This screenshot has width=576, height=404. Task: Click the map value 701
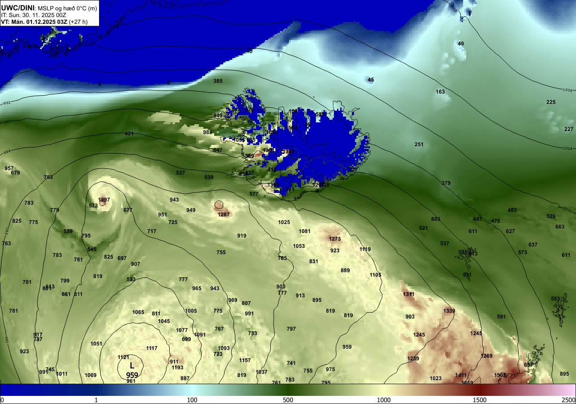pyautogui.click(x=27, y=282)
